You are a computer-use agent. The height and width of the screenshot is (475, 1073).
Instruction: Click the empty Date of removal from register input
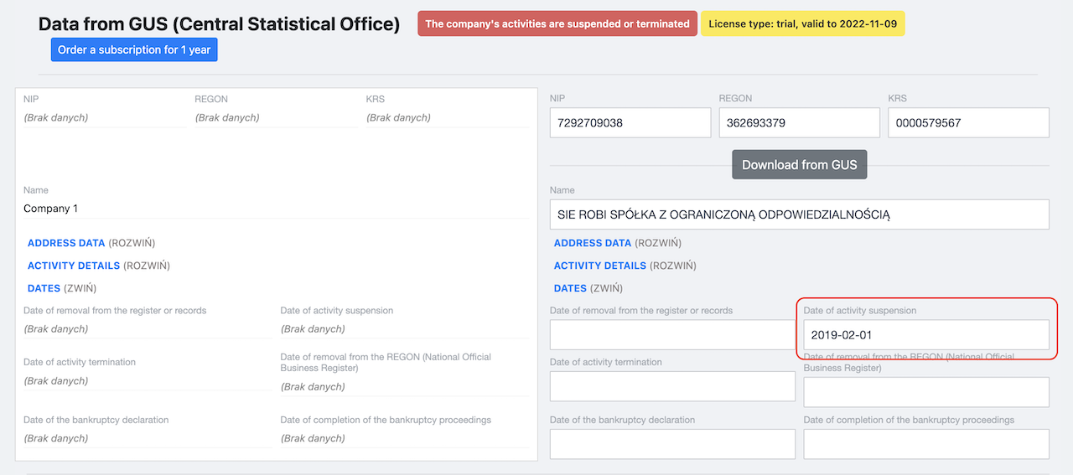coord(672,334)
